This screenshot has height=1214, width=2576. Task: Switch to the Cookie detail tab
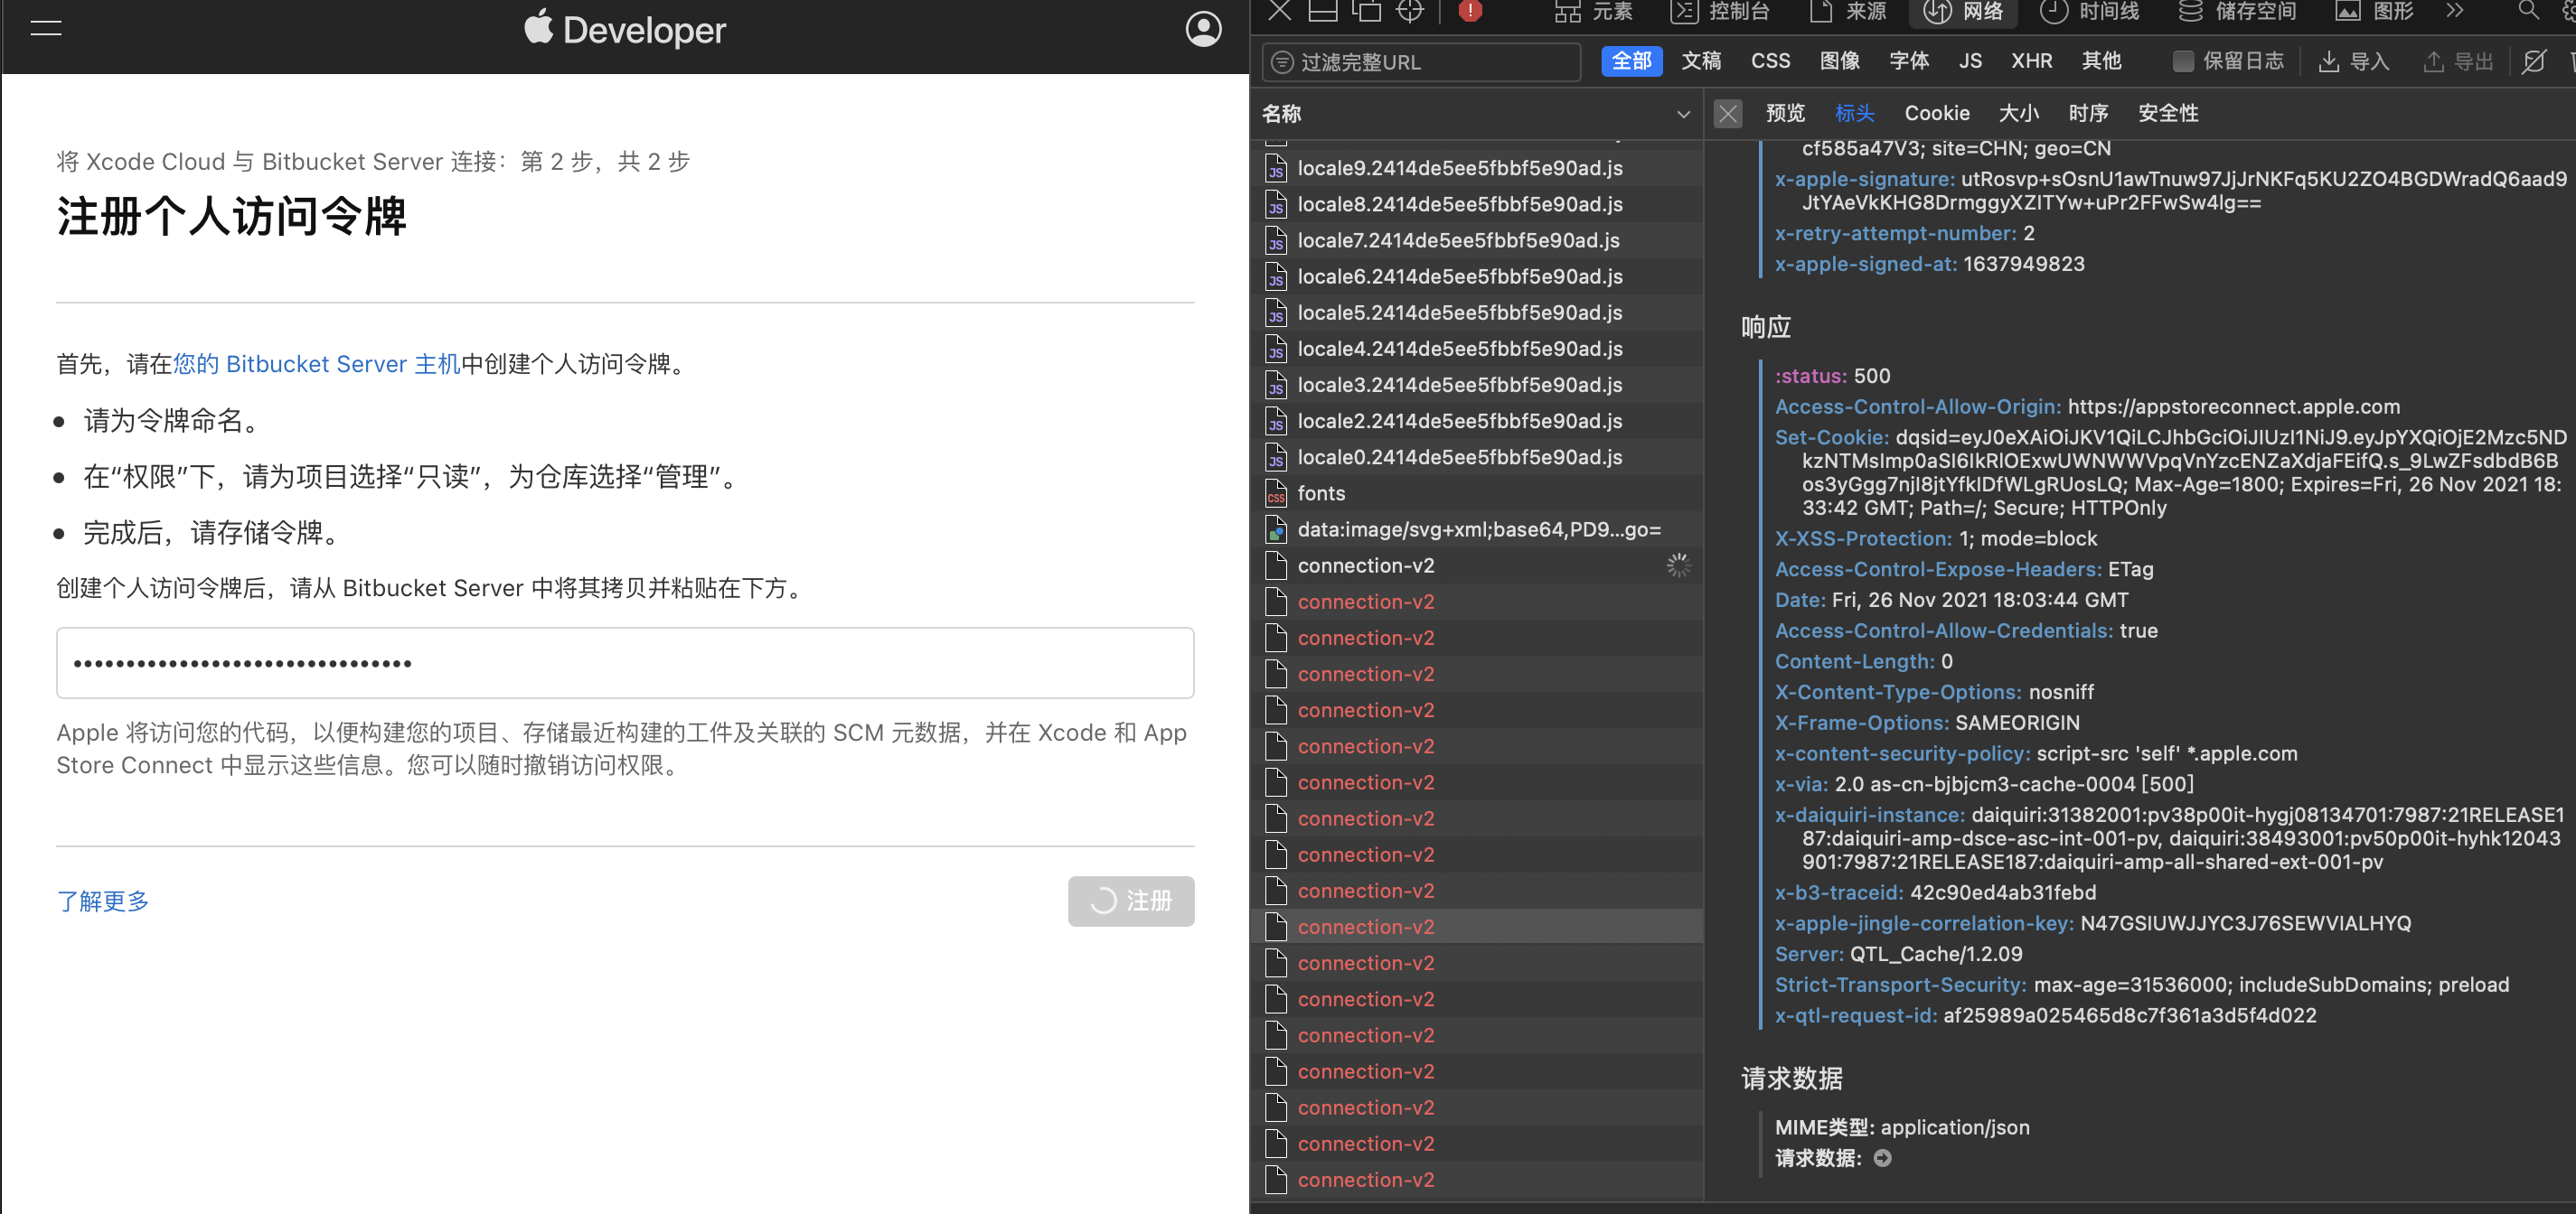pos(1936,113)
